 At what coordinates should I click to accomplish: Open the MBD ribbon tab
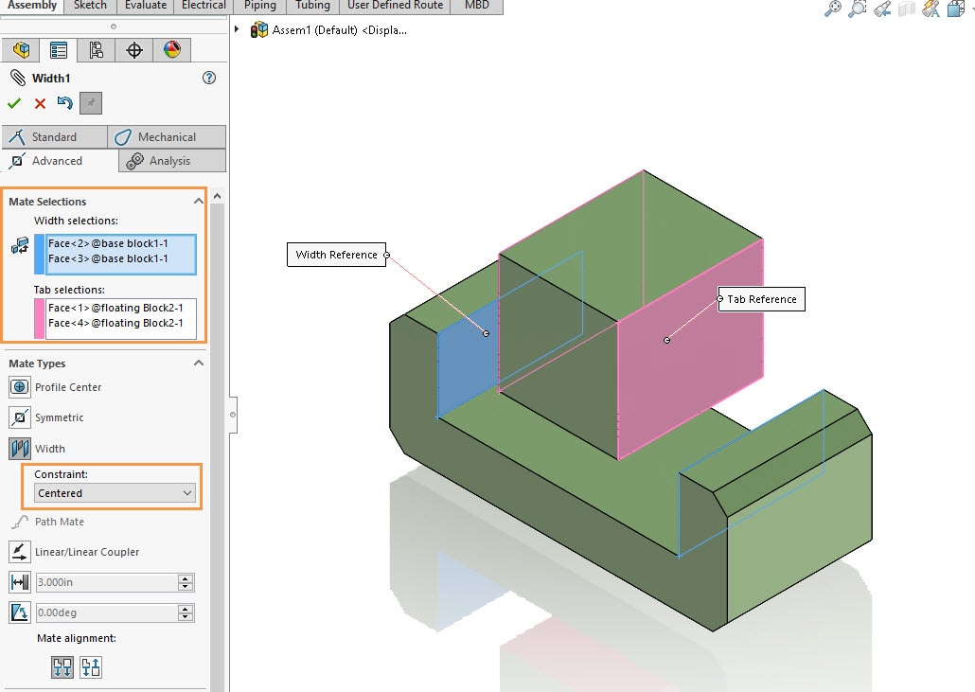click(x=477, y=6)
